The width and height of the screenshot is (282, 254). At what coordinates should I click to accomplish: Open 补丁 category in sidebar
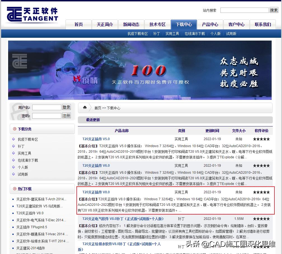[21, 146]
